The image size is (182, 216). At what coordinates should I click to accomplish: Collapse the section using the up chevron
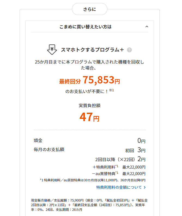click(x=147, y=27)
